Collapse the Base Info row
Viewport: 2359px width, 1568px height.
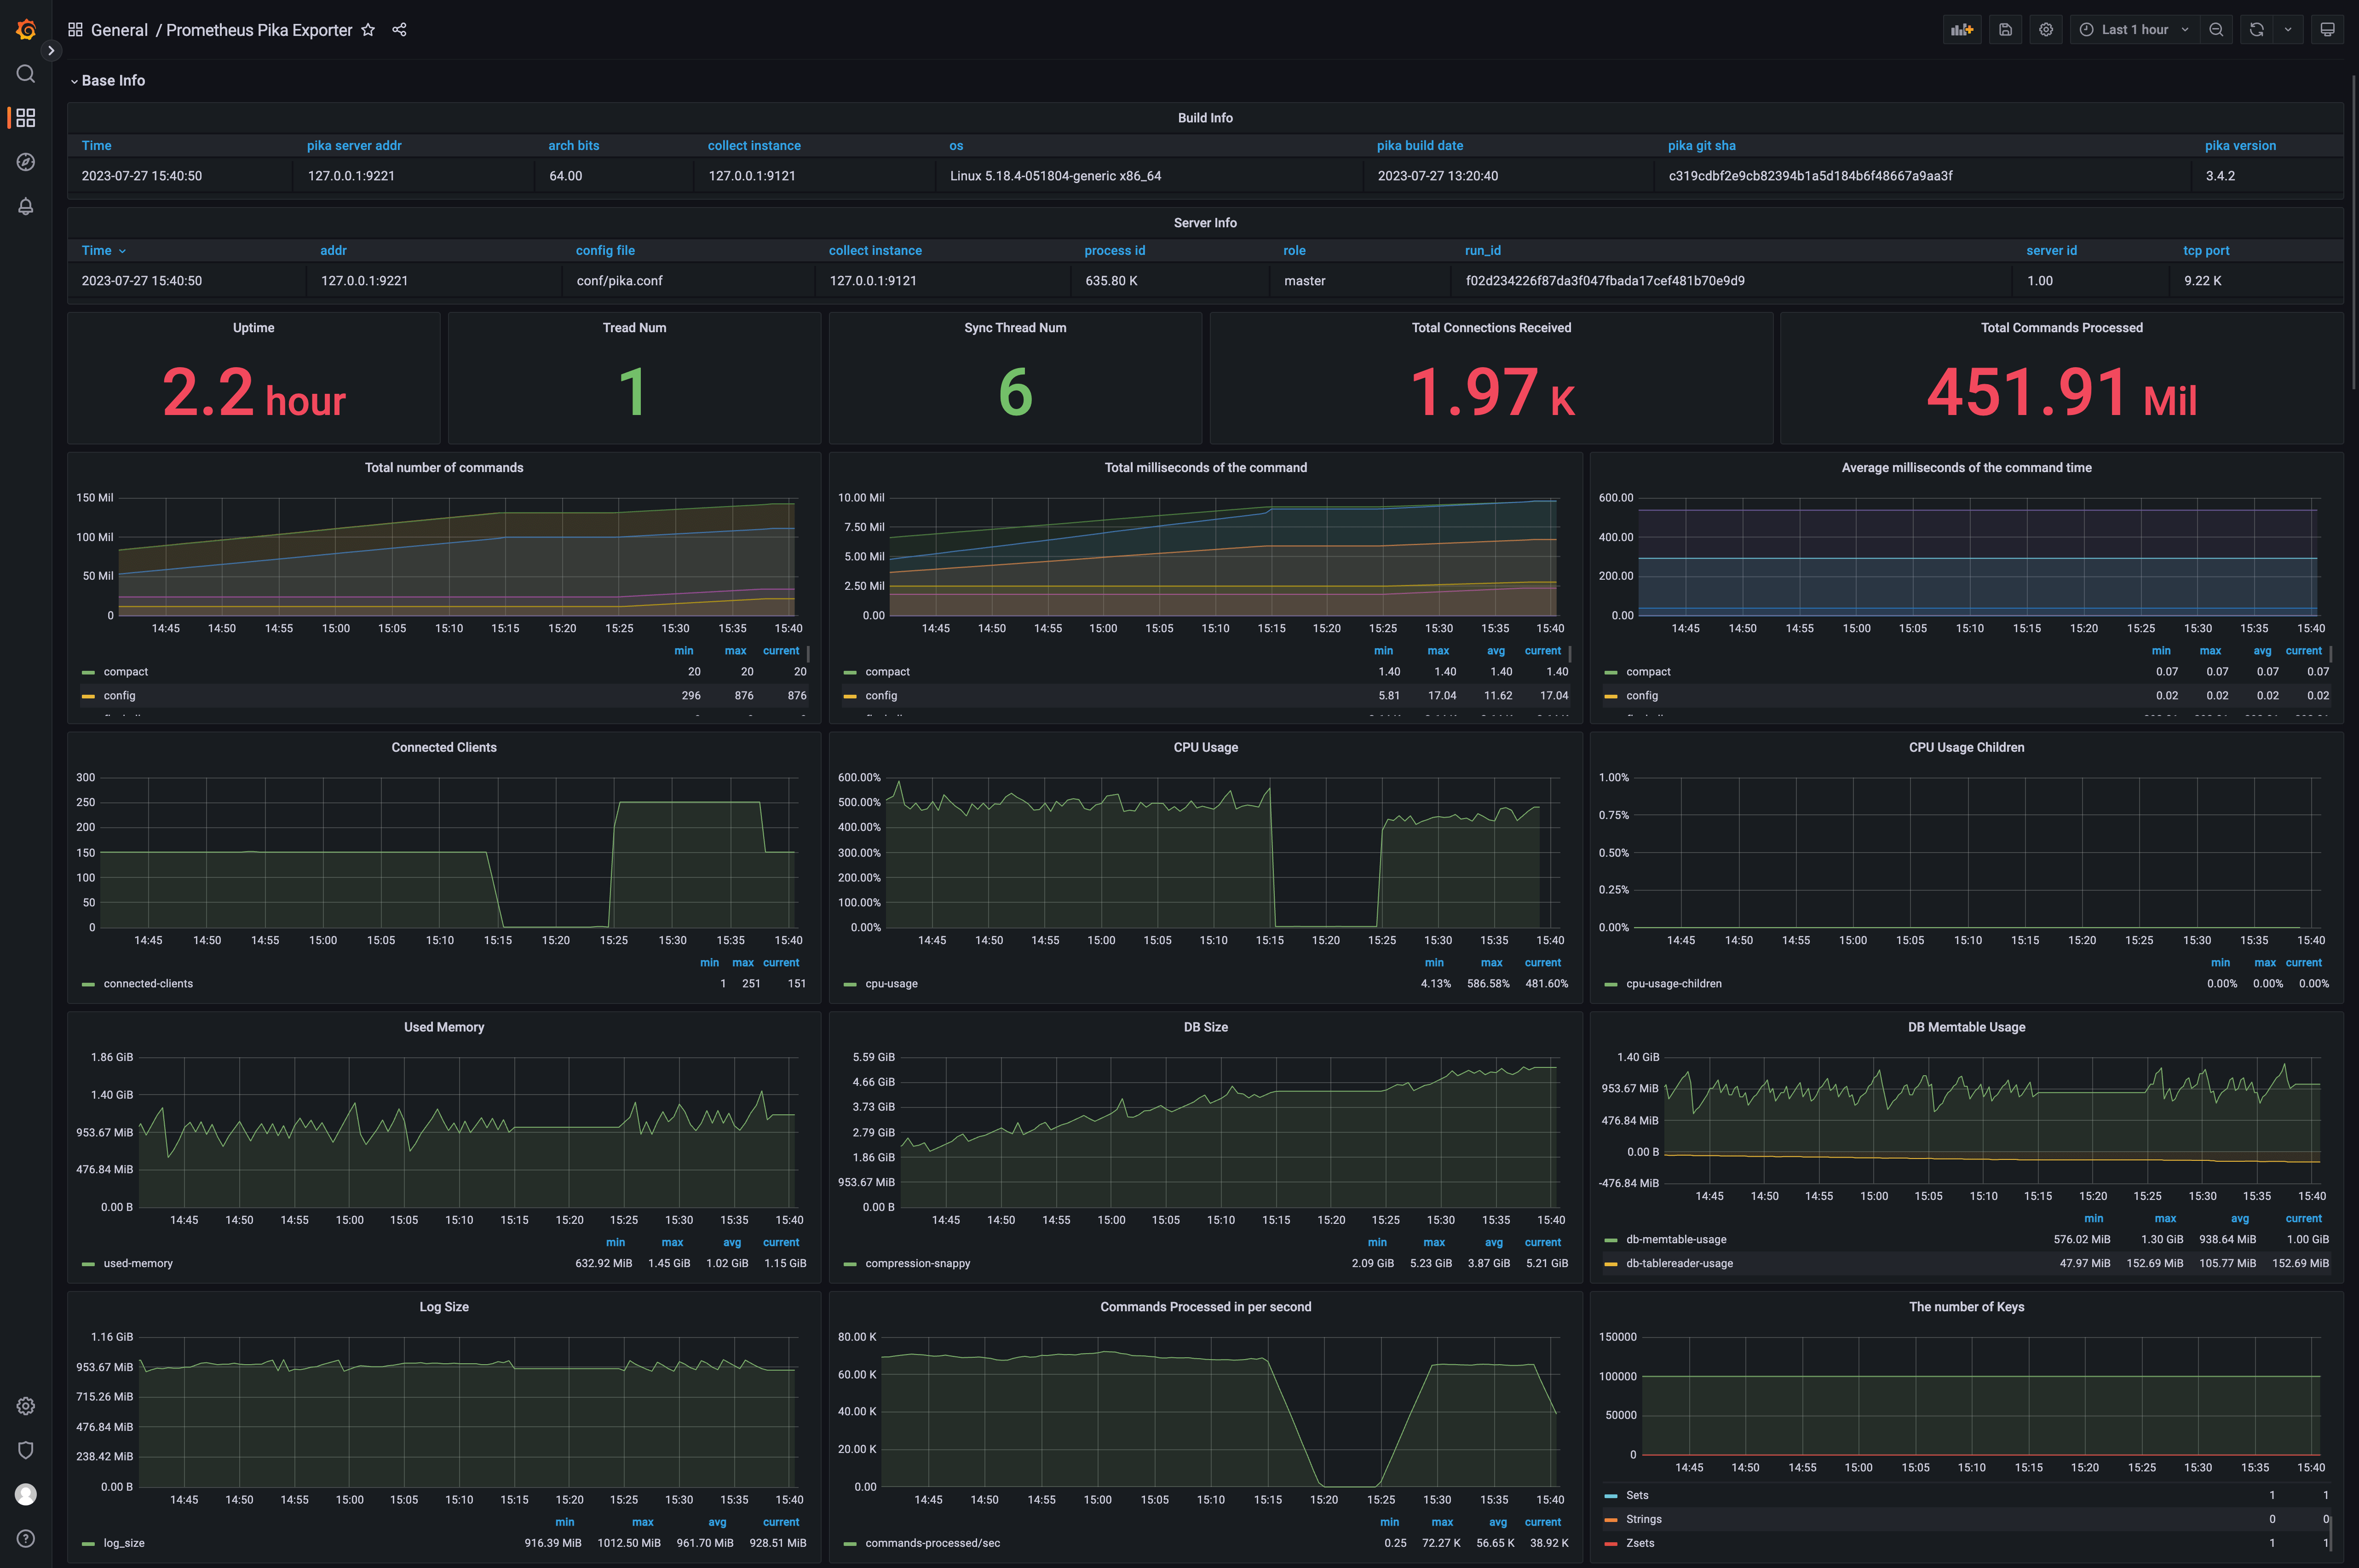pos(108,81)
